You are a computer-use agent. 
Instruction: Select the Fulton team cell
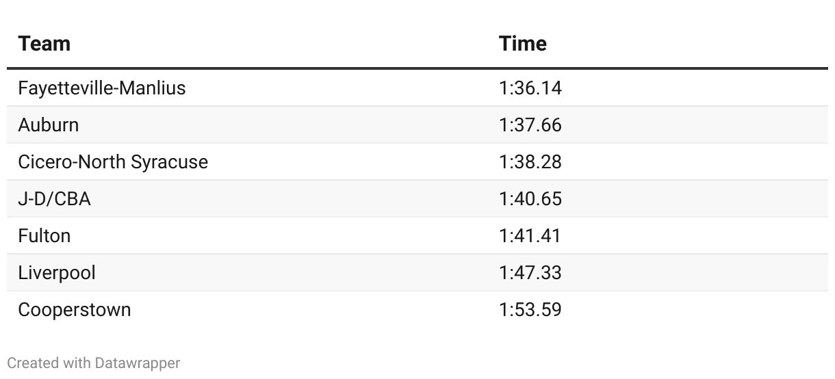[x=44, y=236]
